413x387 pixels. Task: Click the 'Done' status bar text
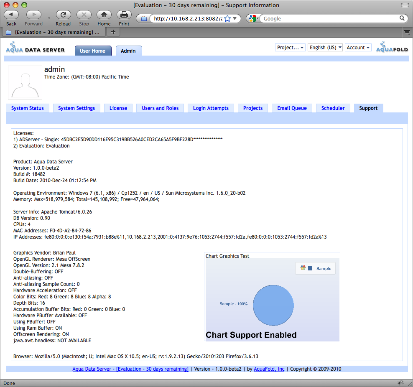coord(9,383)
